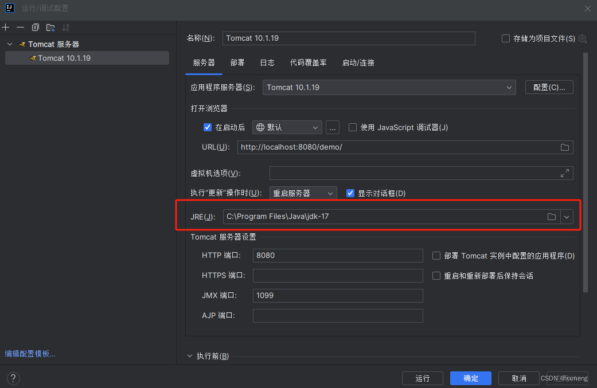Viewport: 597px width, 388px height.
Task: Create a new folder with the folder-plus icon
Action: coord(50,28)
